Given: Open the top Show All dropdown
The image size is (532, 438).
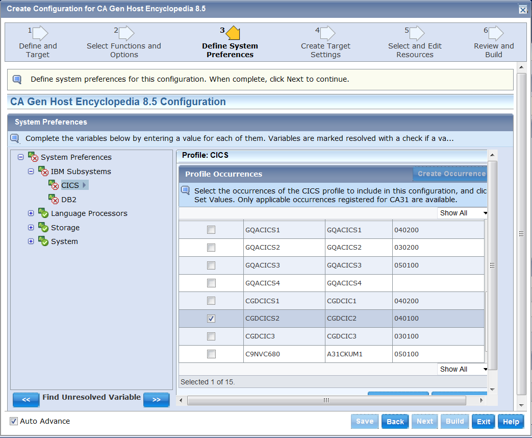Looking at the screenshot, I should [x=463, y=213].
